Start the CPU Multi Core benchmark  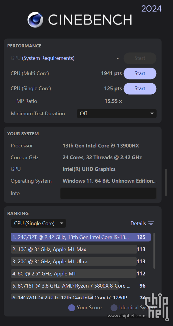tap(140, 73)
